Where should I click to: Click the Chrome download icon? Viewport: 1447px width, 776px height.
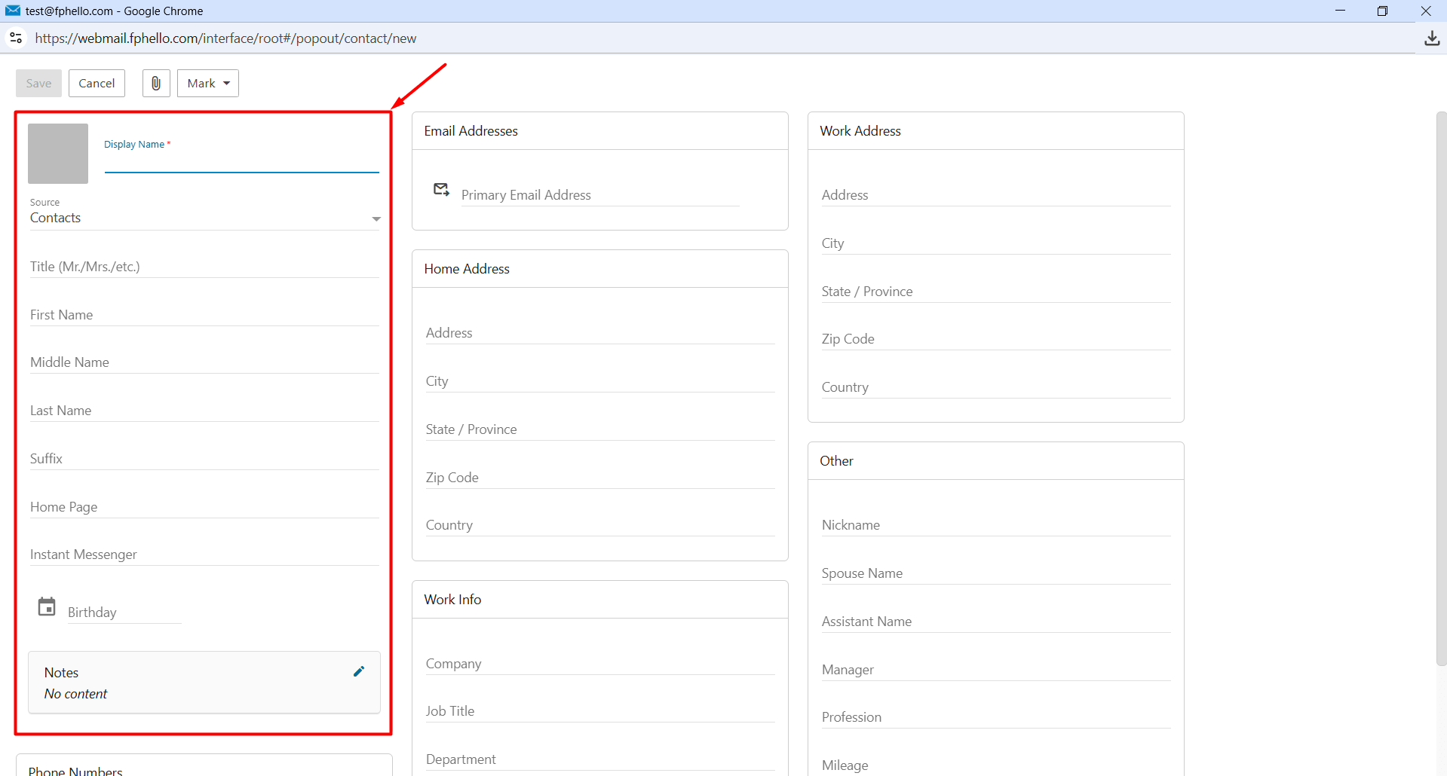(1432, 38)
